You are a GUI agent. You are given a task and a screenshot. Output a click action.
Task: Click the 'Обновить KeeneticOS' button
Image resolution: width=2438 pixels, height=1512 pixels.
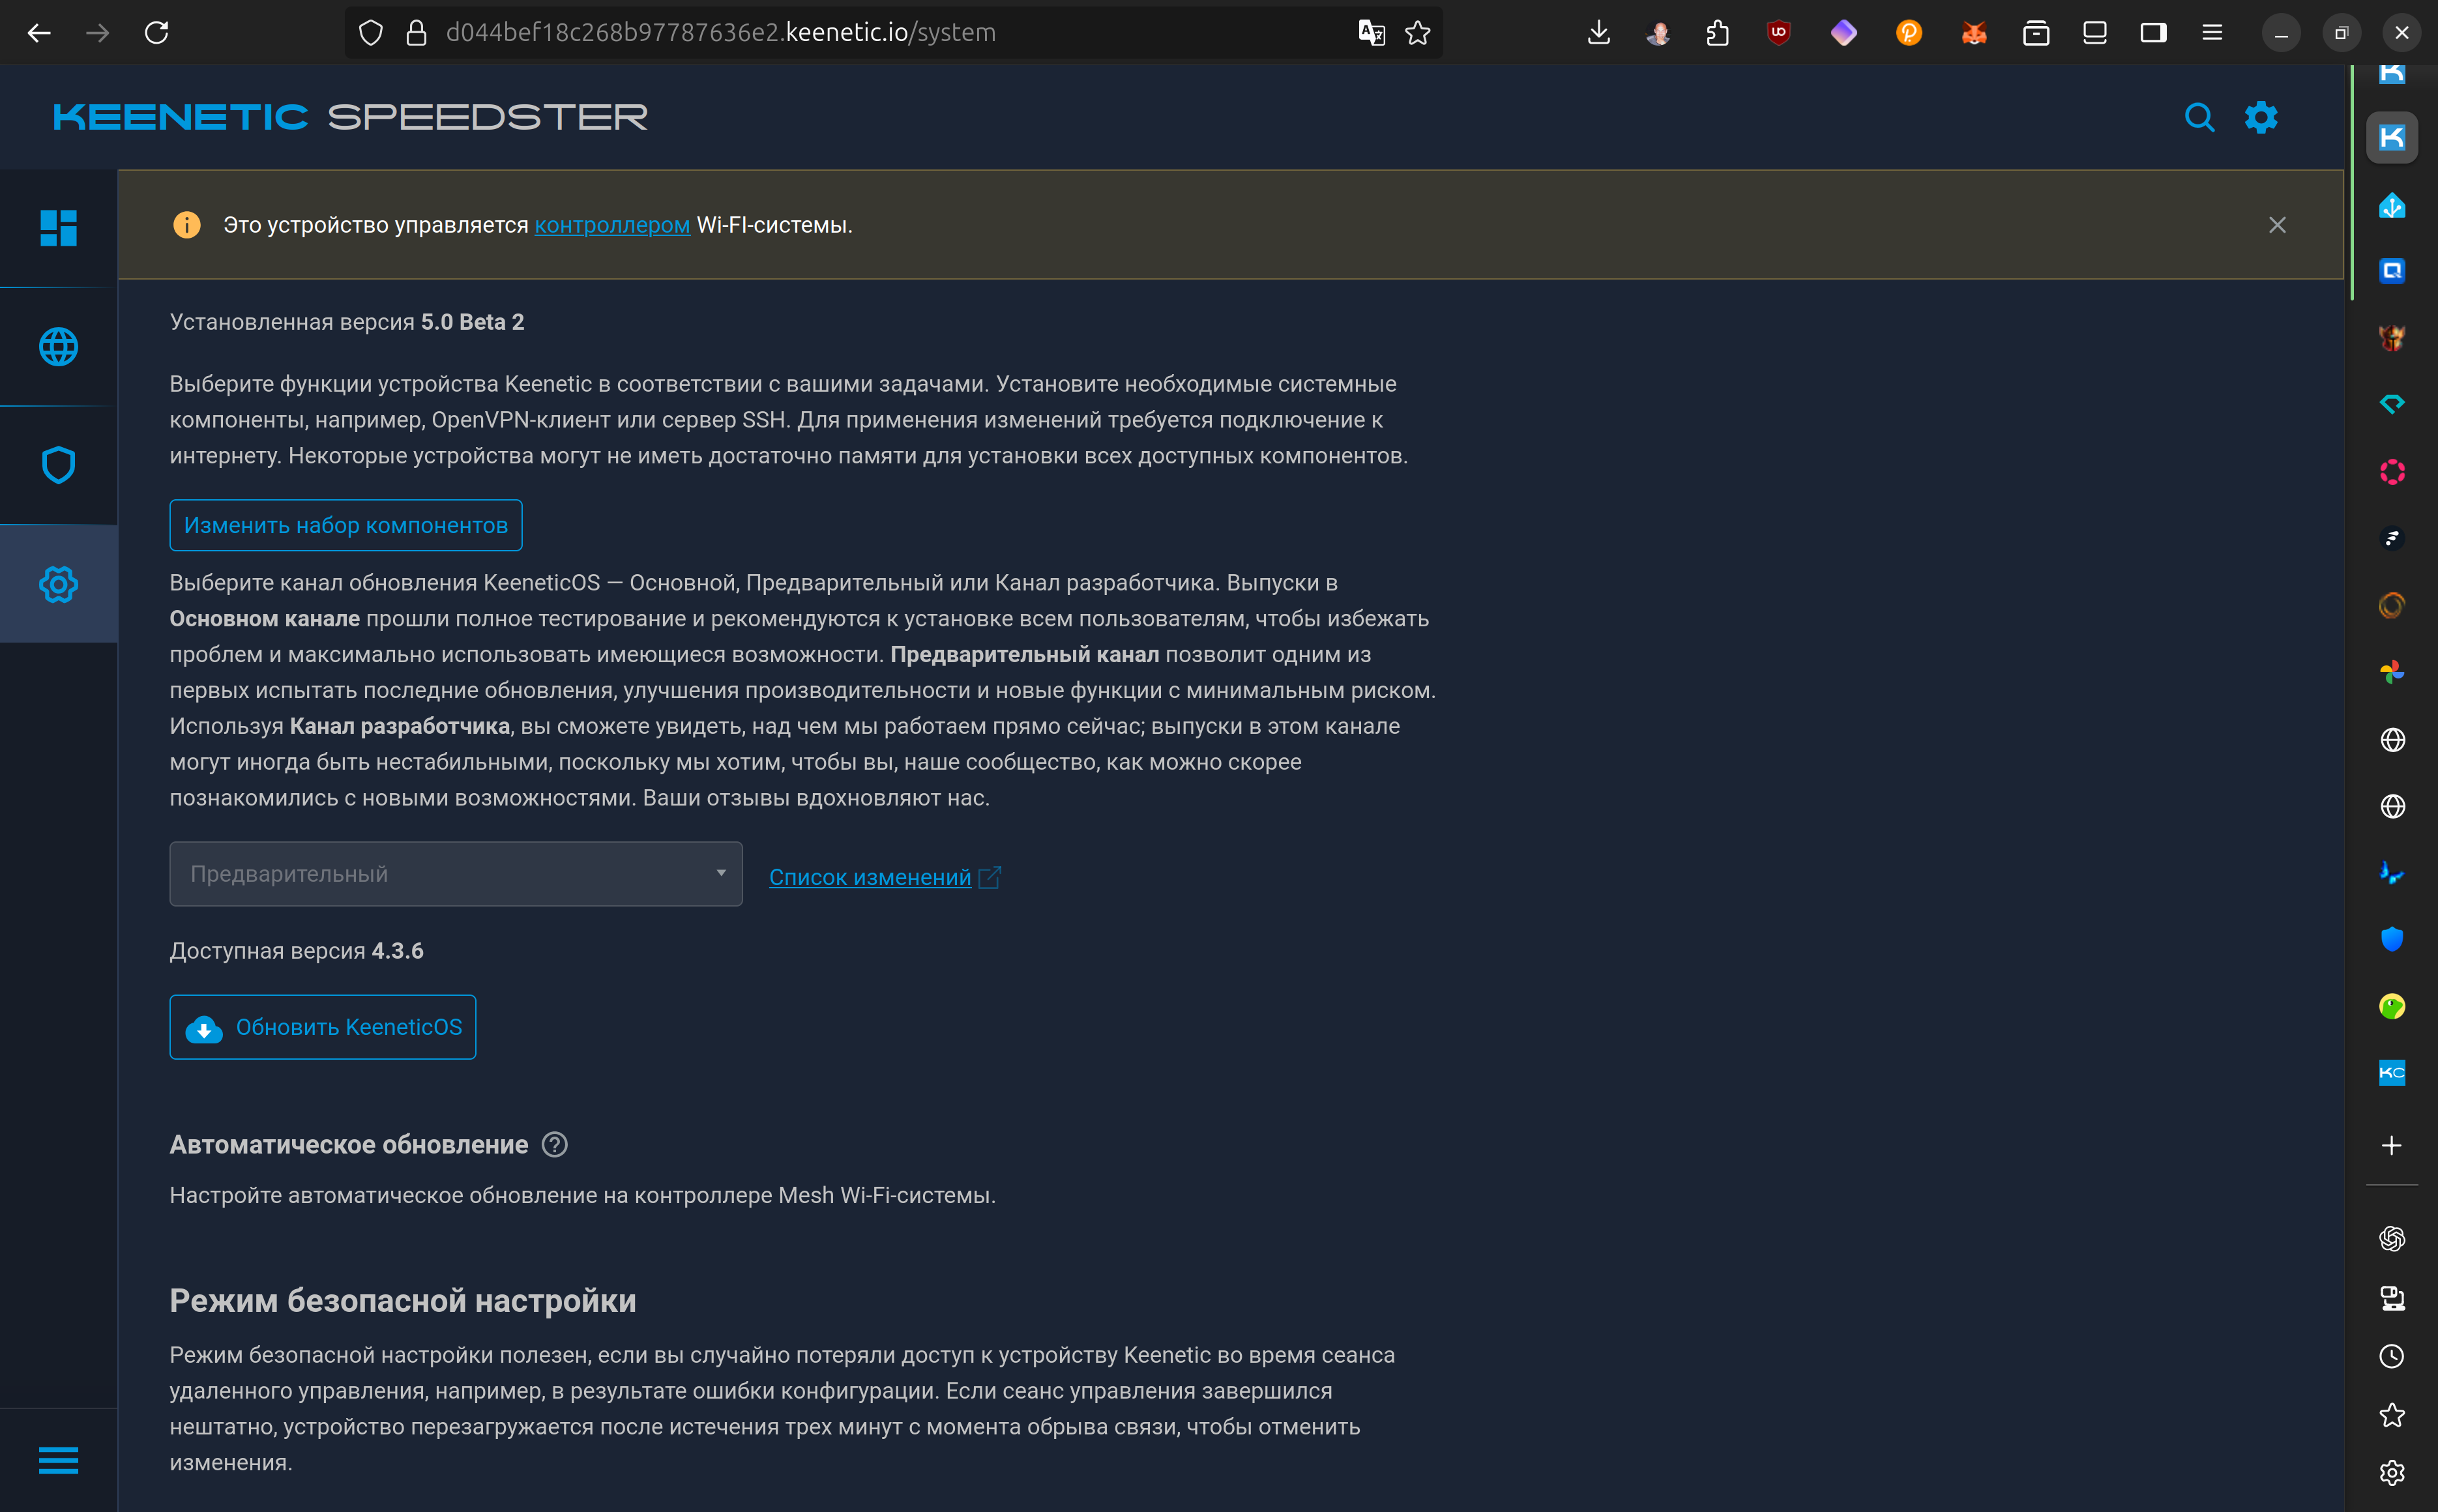[x=322, y=1027]
